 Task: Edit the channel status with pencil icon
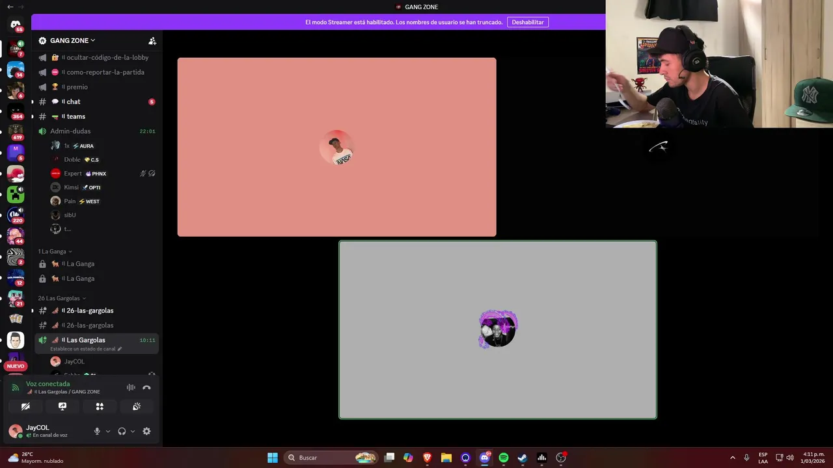tap(120, 349)
